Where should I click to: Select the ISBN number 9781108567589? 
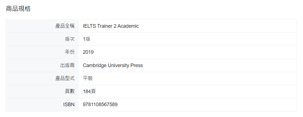100,105
